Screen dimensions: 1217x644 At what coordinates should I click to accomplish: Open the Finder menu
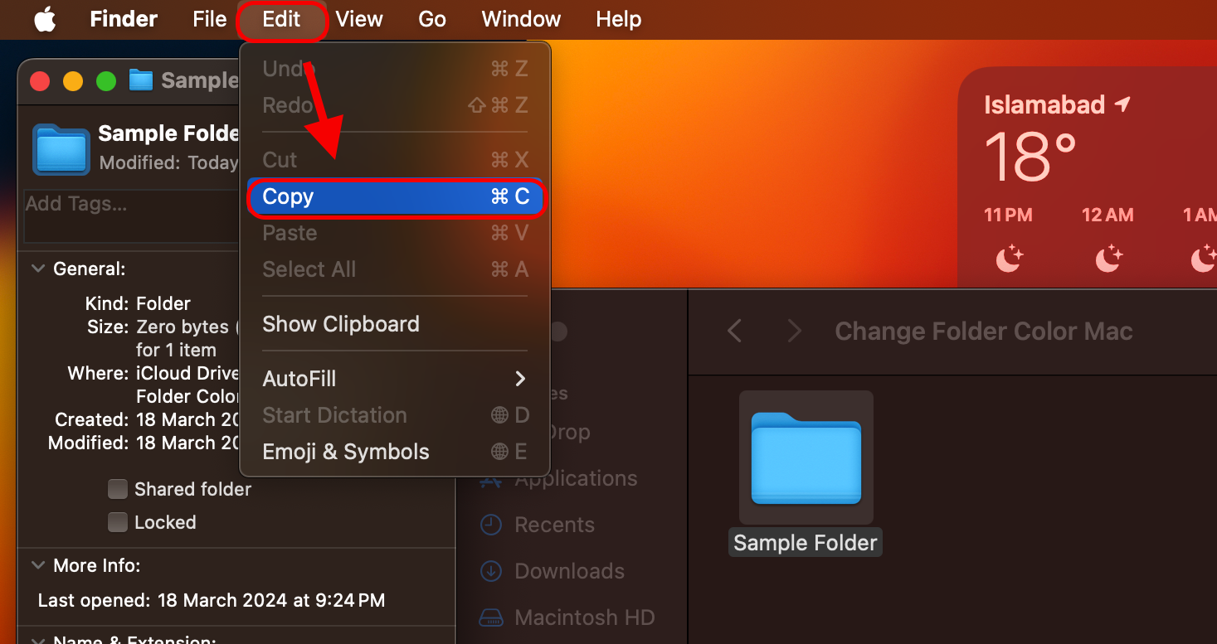click(x=124, y=19)
